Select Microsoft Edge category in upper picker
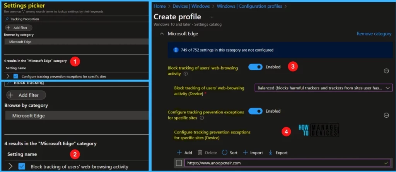Image resolution: width=396 pixels, height=172 pixels. pos(77,42)
